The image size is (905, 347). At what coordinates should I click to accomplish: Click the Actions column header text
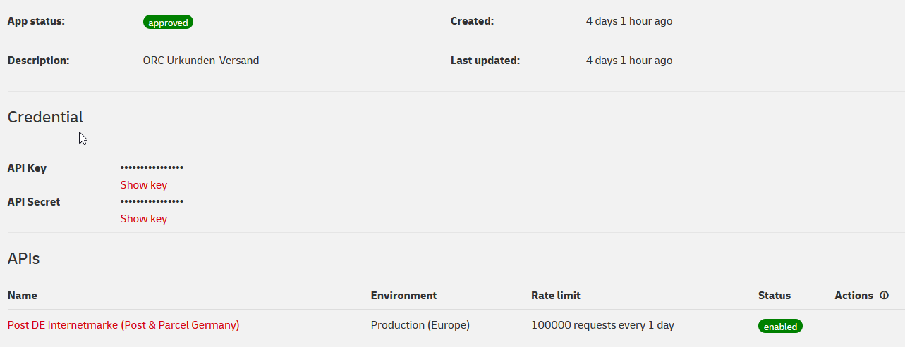[x=854, y=296]
